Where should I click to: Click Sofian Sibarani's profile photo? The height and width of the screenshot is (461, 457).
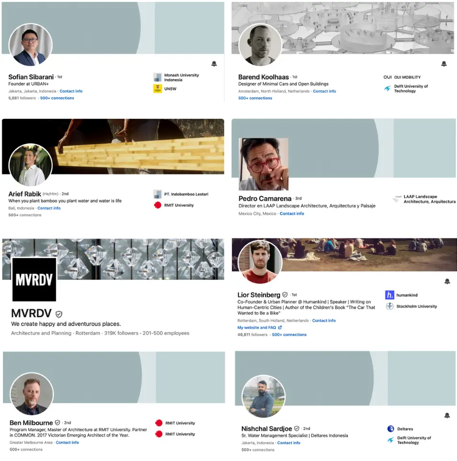[x=30, y=45]
